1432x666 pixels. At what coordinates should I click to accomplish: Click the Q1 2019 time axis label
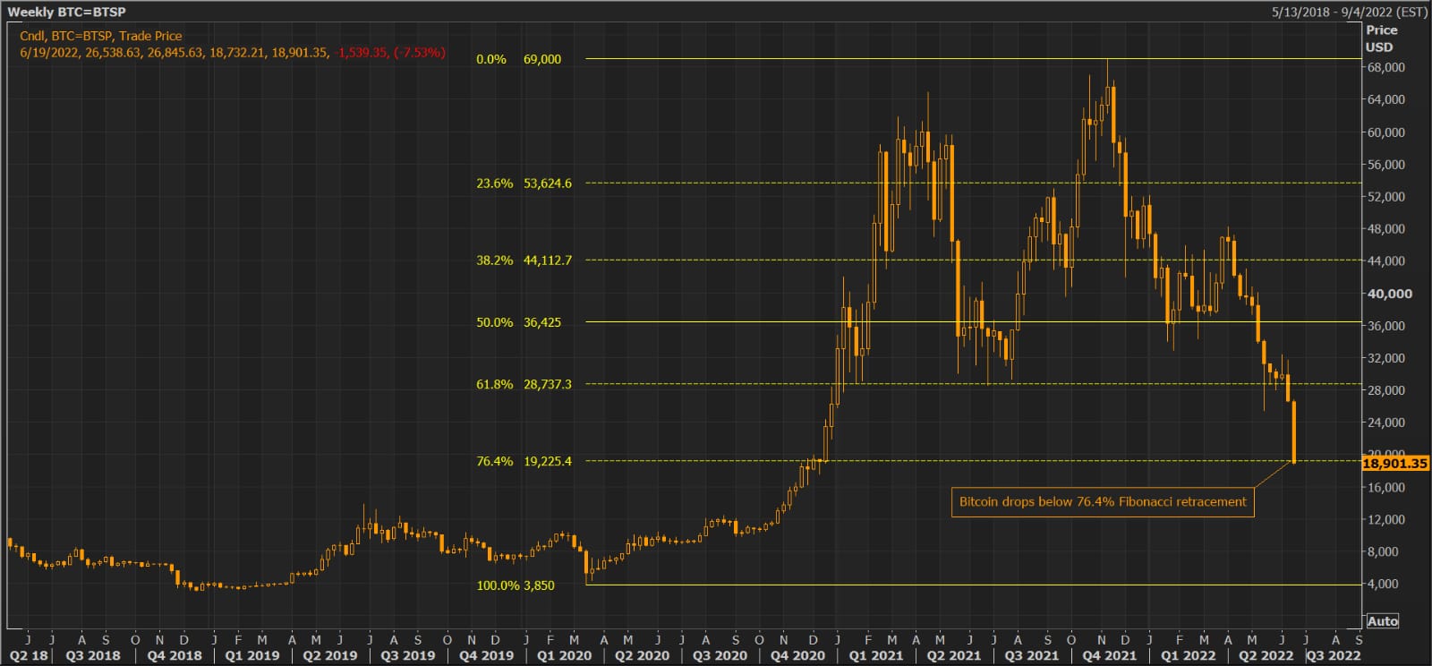251,655
